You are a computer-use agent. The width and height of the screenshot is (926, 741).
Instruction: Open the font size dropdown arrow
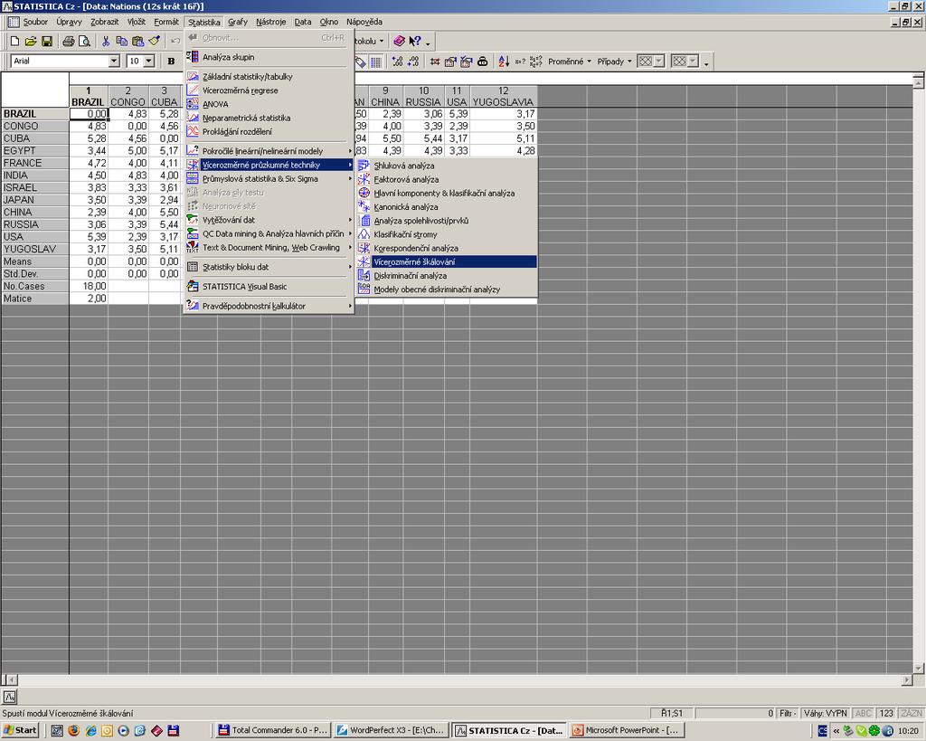(149, 61)
